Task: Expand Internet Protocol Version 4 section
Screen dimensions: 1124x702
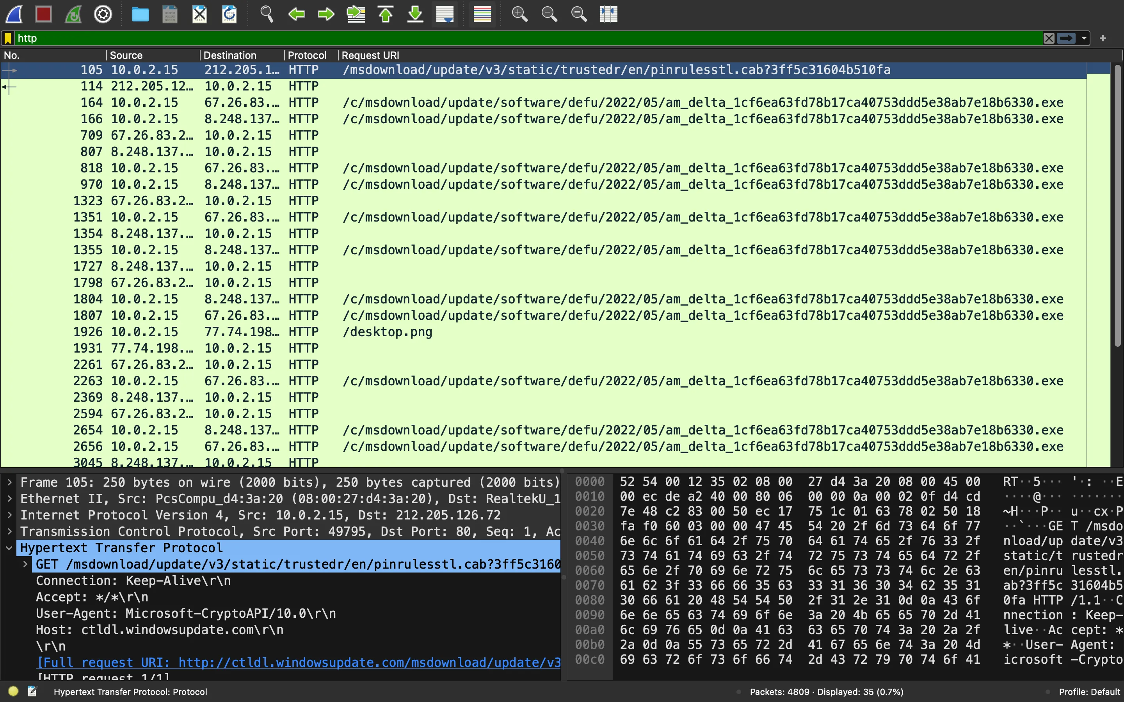Action: (9, 515)
